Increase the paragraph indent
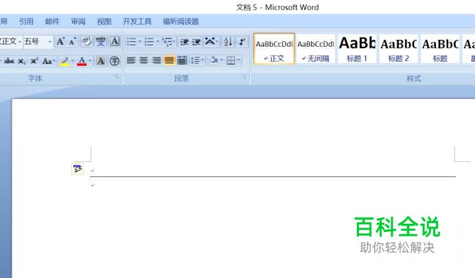 pos(196,42)
